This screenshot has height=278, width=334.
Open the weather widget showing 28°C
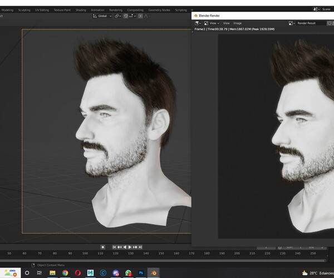click(317, 273)
